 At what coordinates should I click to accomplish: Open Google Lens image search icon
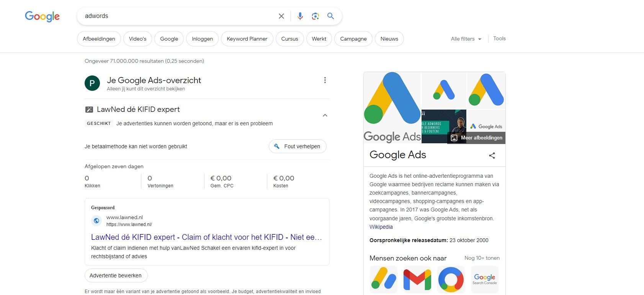[315, 16]
